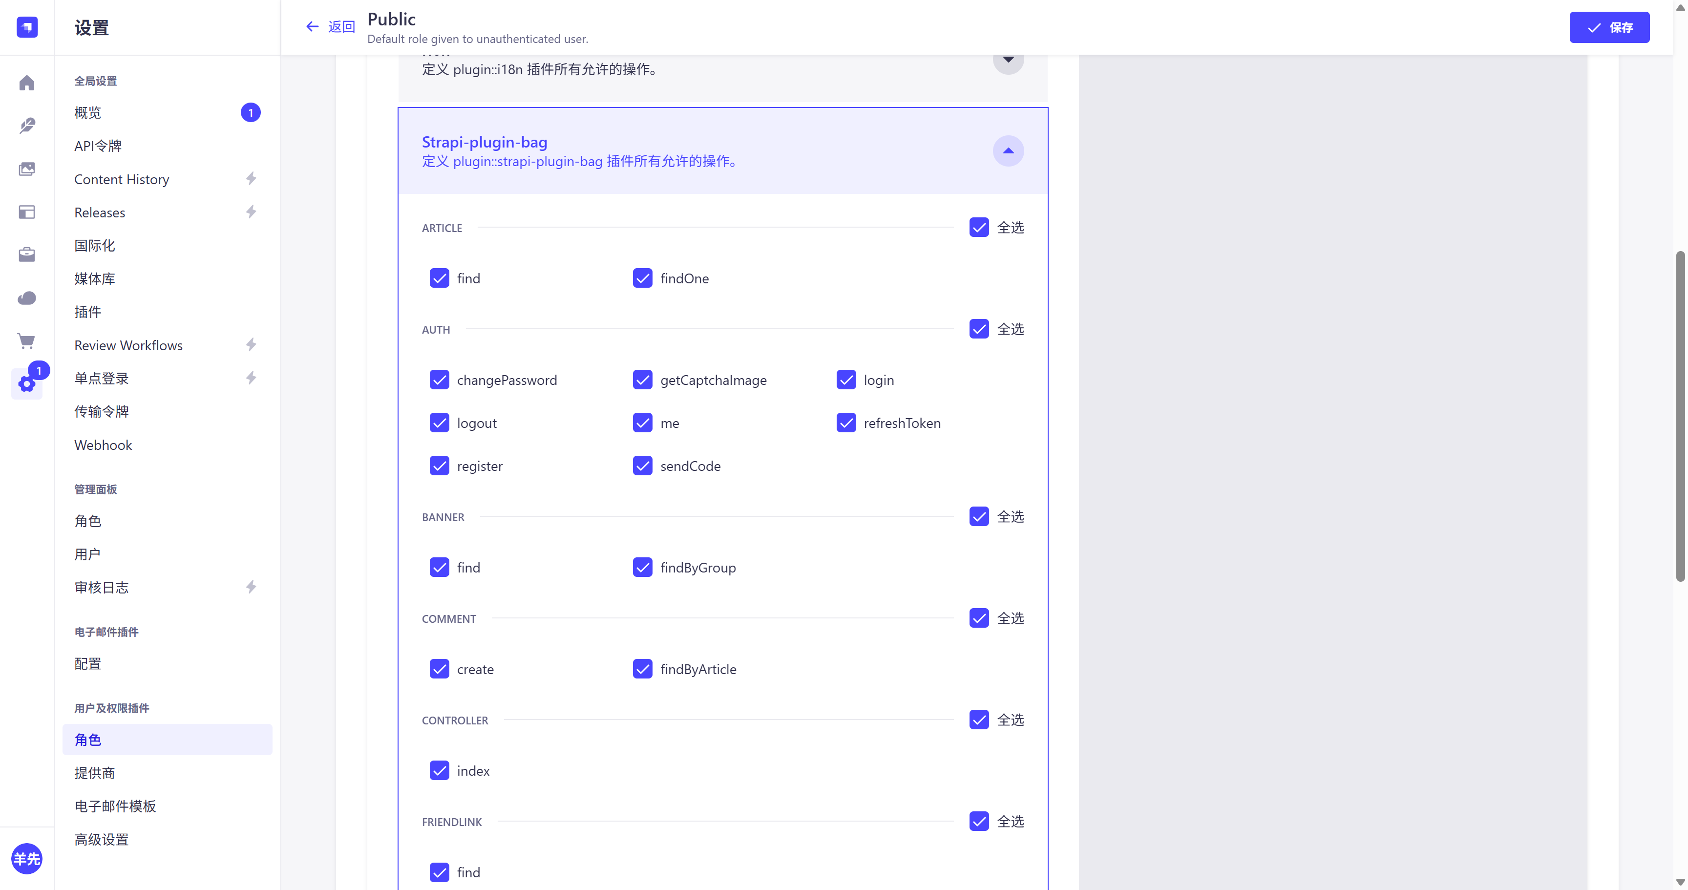Screen dimensions: 1688x890
Task: Open the briefcase Releases icon
Action: pyautogui.click(x=27, y=254)
